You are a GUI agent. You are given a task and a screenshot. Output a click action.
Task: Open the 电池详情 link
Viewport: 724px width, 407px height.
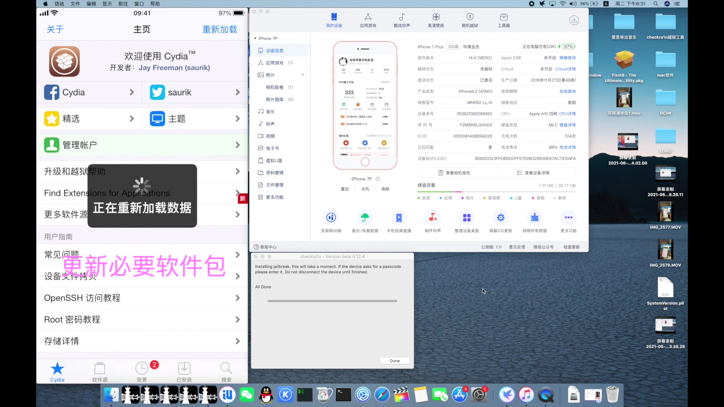point(568,147)
